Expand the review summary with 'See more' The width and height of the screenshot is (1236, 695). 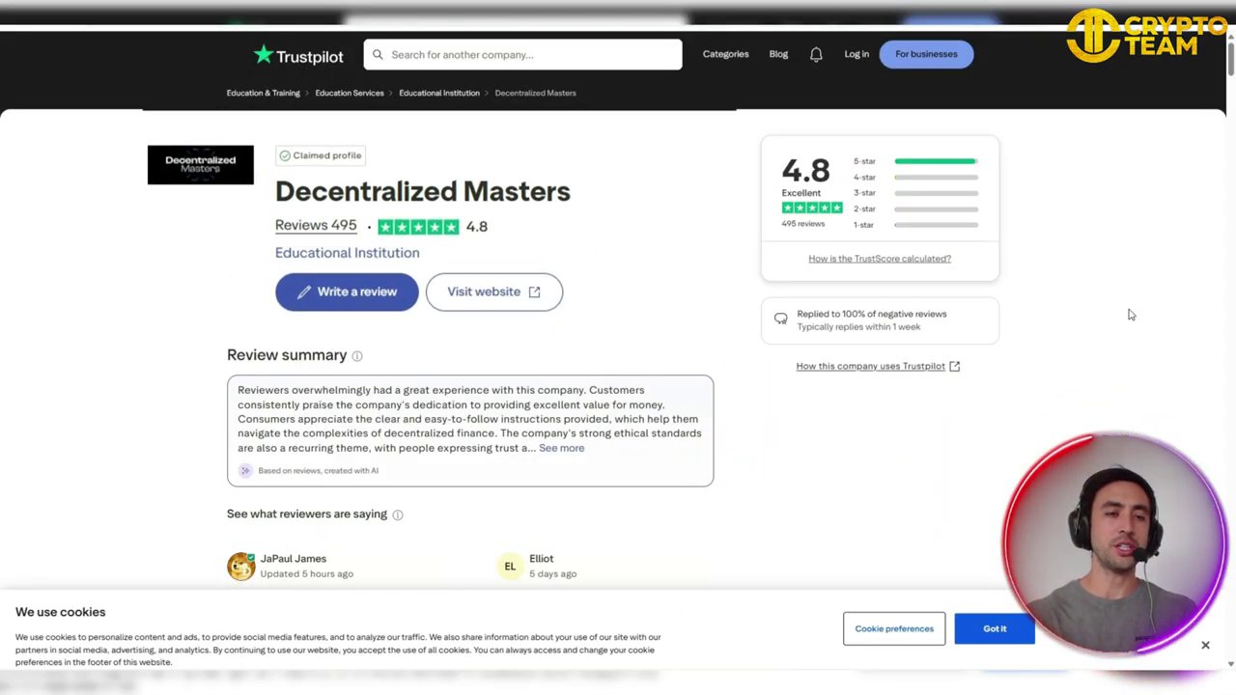tap(561, 448)
